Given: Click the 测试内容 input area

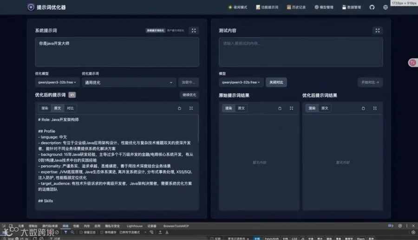Looking at the screenshot, I should (300, 52).
